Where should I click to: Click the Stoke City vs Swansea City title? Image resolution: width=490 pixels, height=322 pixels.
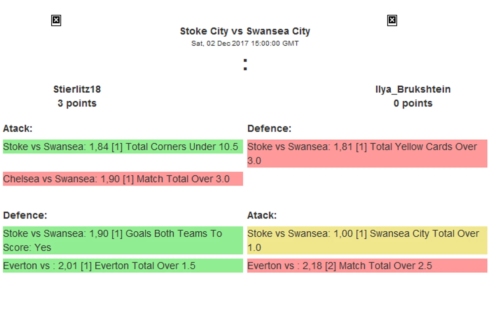245,31
